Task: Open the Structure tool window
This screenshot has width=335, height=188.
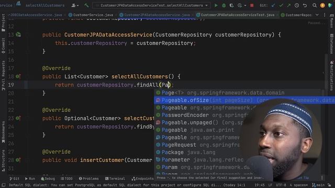Action: tap(3, 160)
